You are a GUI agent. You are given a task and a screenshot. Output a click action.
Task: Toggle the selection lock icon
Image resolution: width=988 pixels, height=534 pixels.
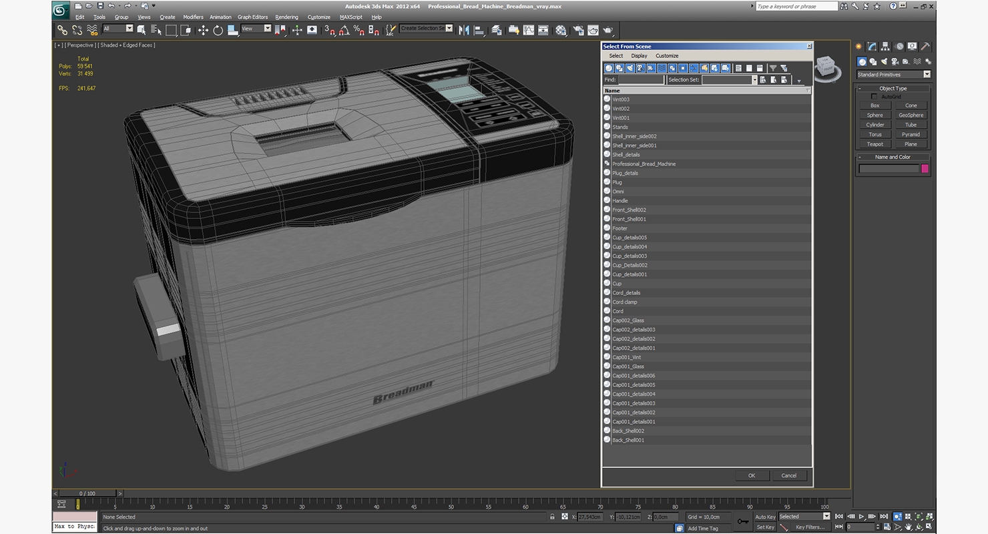pos(552,517)
